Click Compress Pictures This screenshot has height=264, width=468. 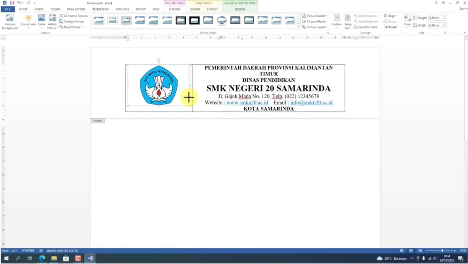(x=74, y=16)
